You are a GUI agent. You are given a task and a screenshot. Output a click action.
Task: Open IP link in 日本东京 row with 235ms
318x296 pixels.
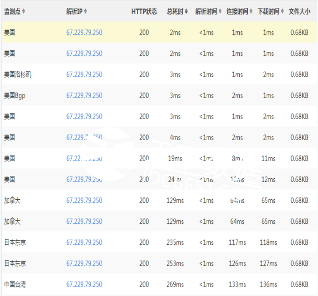coord(84,242)
